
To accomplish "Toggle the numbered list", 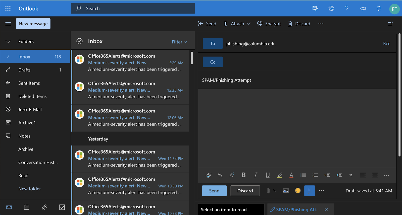I will coord(315,175).
